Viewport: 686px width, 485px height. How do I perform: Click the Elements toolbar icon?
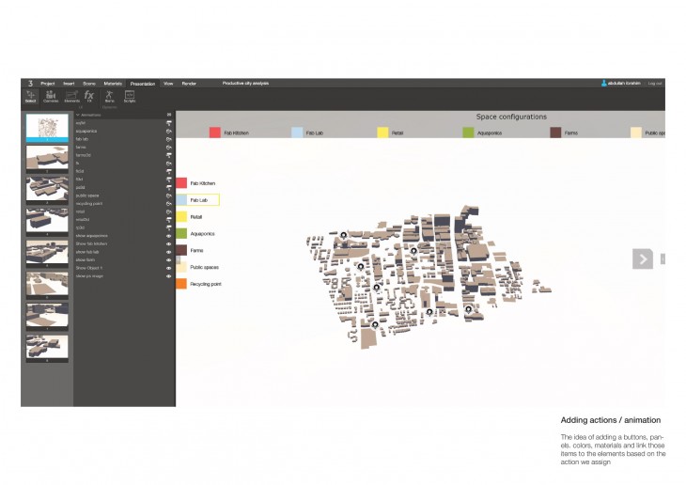(70, 96)
